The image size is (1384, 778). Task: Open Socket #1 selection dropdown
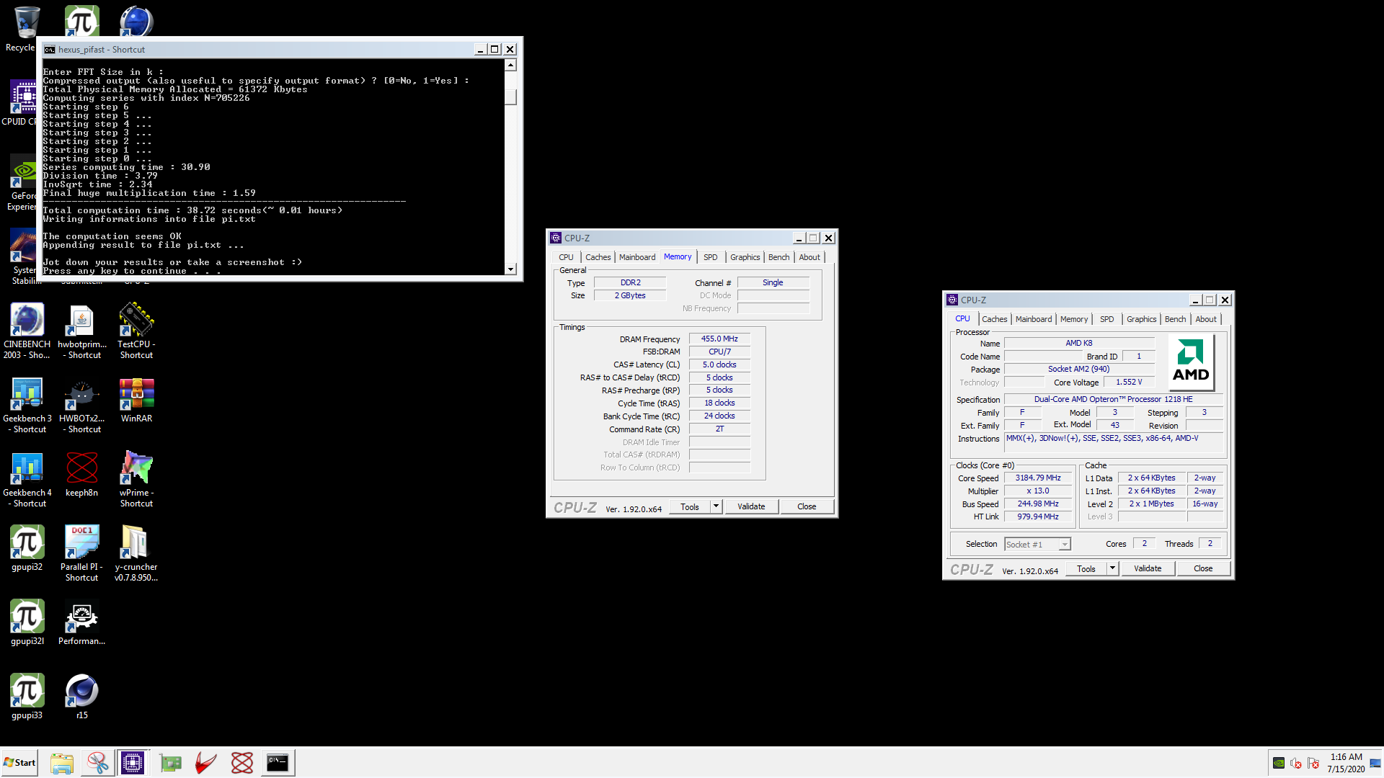click(1037, 545)
